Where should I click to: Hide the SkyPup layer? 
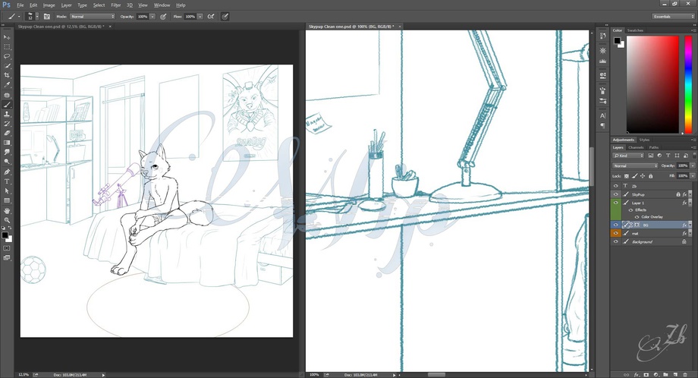pyautogui.click(x=615, y=194)
